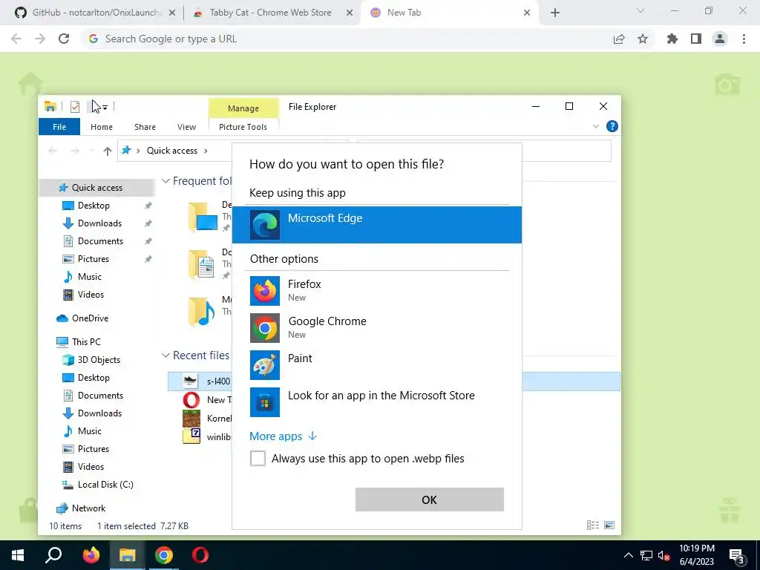Select the Kornel recent file
This screenshot has height=570, width=760.
(x=208, y=419)
